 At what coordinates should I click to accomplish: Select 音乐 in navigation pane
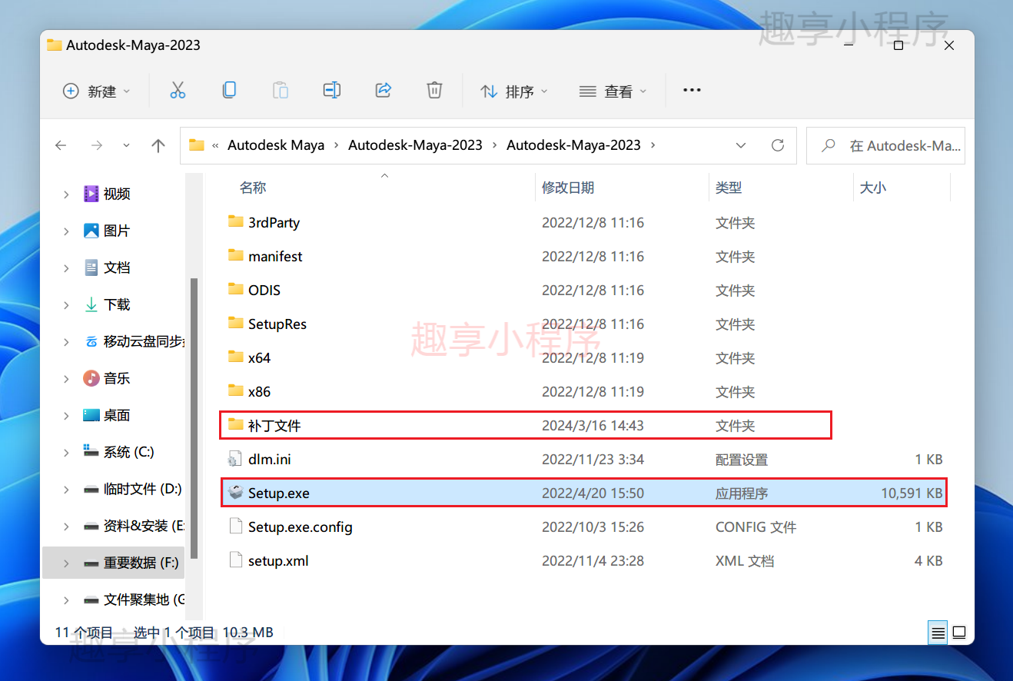tap(117, 378)
